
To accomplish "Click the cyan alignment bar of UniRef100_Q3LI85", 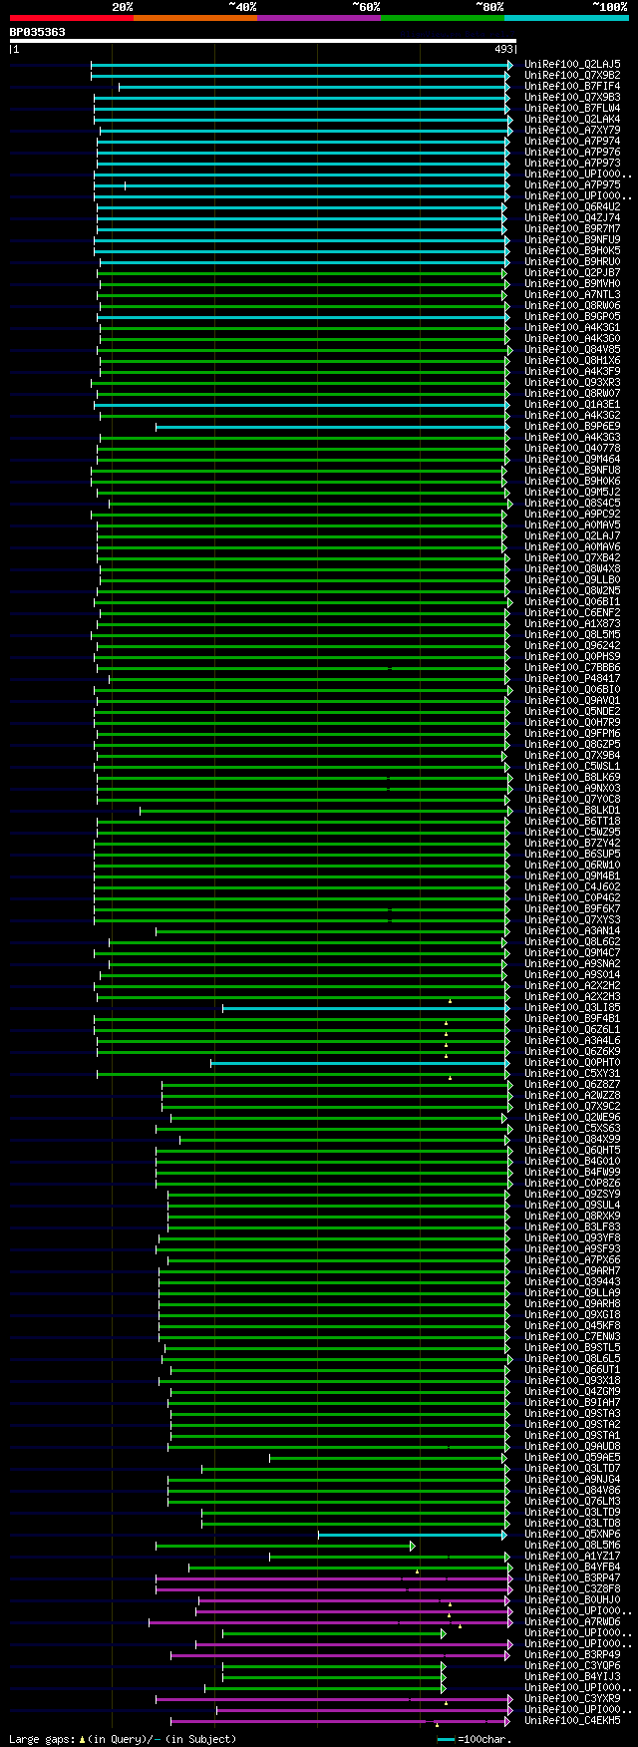I will 366,1007.
